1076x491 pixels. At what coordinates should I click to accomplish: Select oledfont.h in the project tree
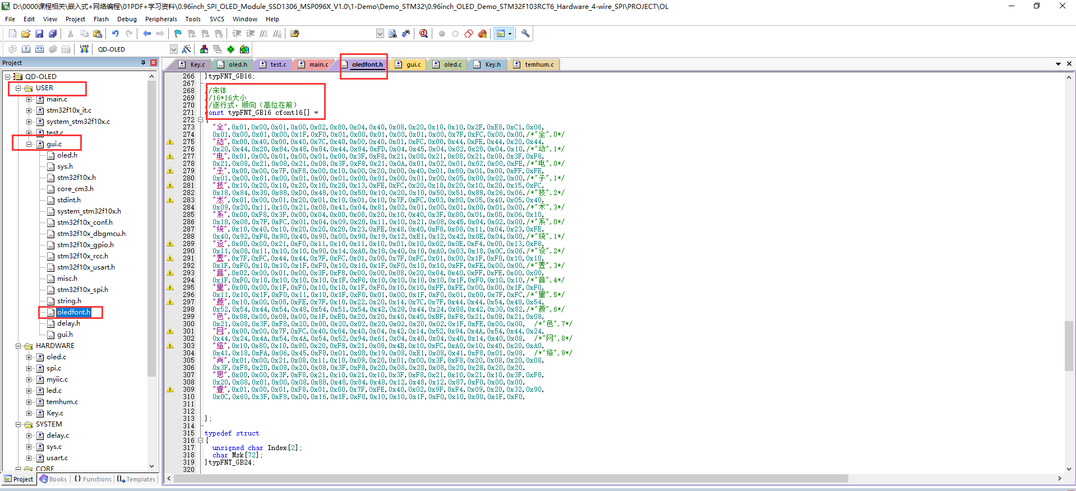click(73, 312)
